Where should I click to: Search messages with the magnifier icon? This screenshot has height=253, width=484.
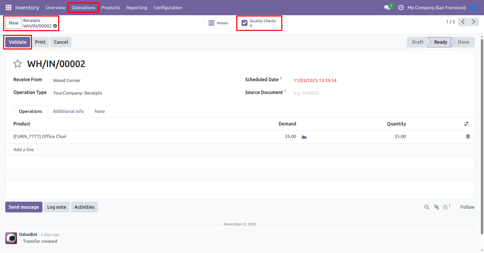tap(427, 207)
